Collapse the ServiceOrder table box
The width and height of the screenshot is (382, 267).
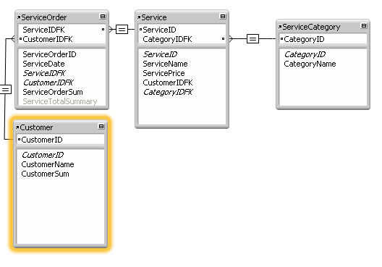click(x=103, y=17)
